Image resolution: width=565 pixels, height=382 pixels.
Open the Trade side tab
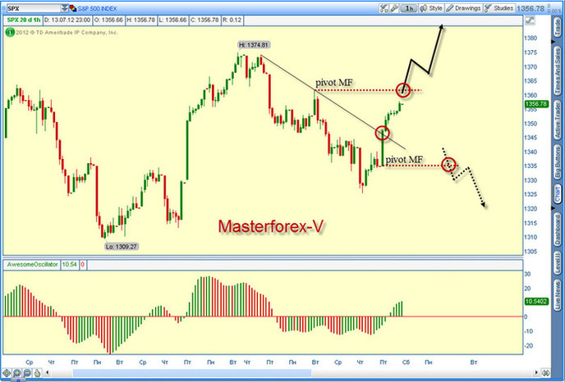(558, 26)
